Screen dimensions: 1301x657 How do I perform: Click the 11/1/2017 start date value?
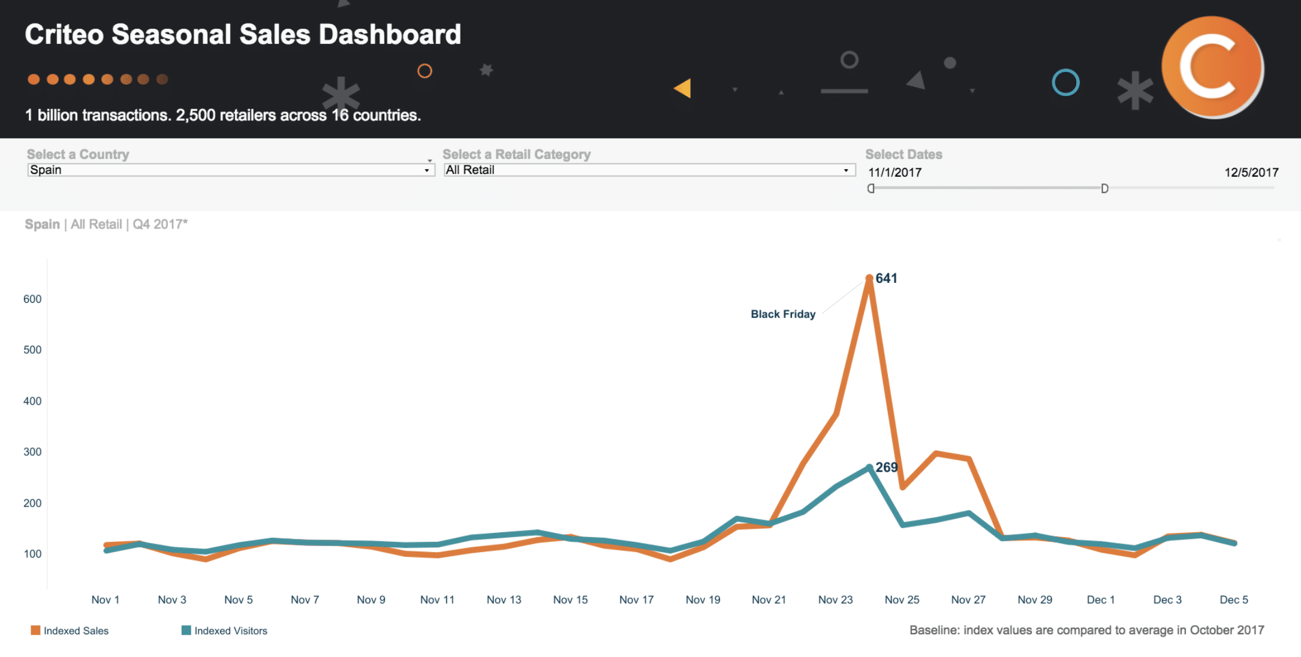click(895, 173)
